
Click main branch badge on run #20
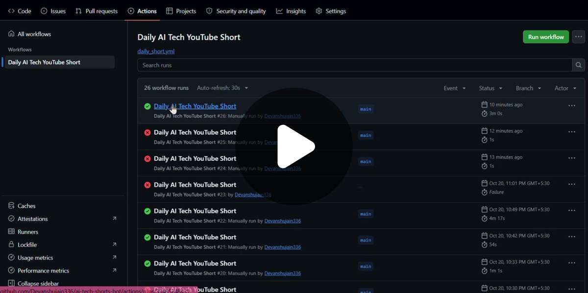pos(366,267)
